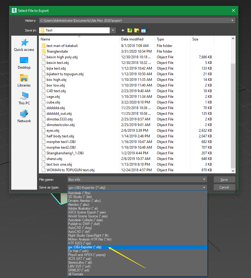Select file eyes.obj
This screenshot has width=251, height=278.
coord(53,131)
